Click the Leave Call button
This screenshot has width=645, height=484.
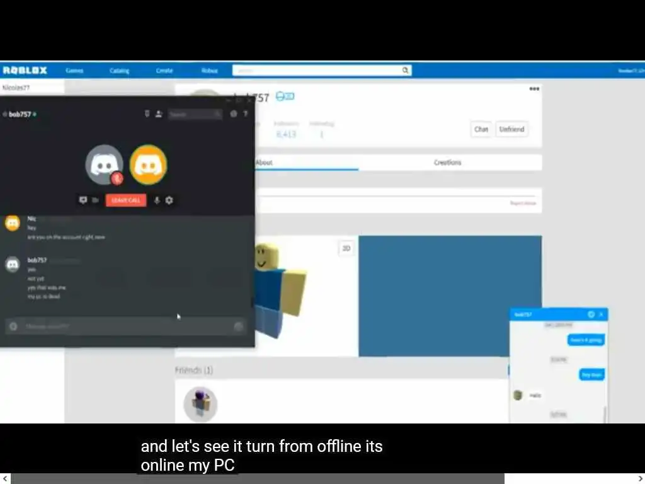coord(126,200)
